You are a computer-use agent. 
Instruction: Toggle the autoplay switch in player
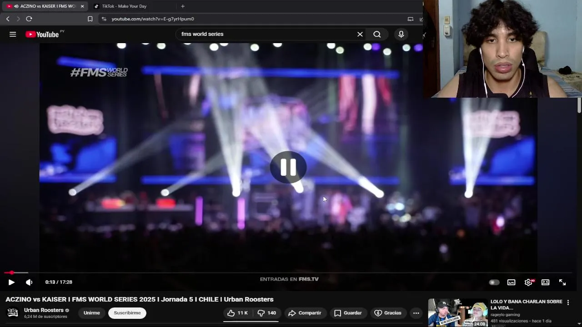(x=494, y=282)
